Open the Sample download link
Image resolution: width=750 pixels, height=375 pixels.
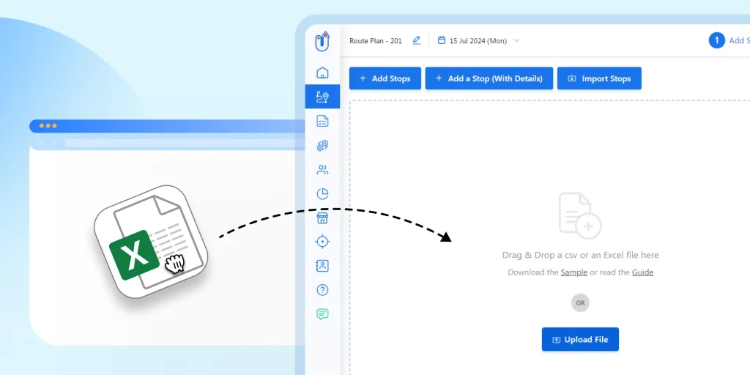pos(574,272)
